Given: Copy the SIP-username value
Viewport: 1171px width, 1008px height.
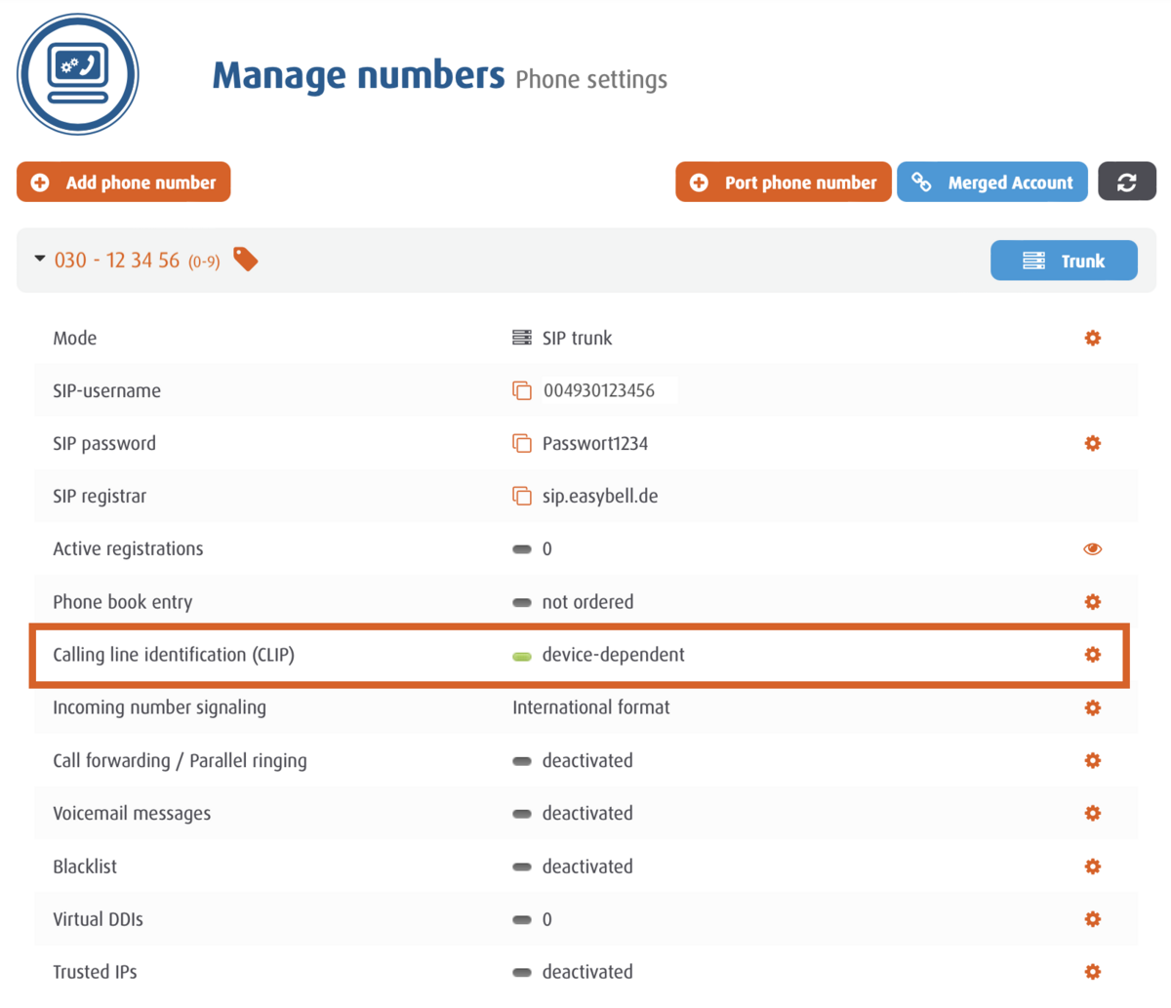Looking at the screenshot, I should click(x=522, y=391).
